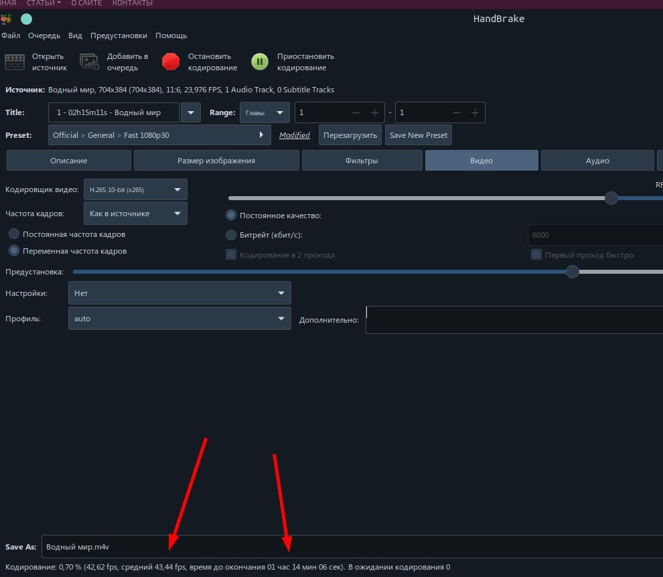
Task: Decrease end chapter with minus button
Action: [456, 112]
